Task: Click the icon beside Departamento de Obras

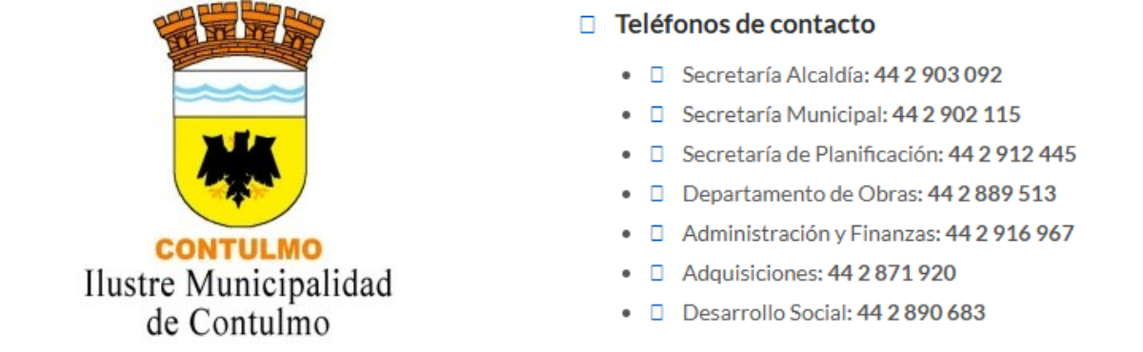Action: click(x=656, y=194)
